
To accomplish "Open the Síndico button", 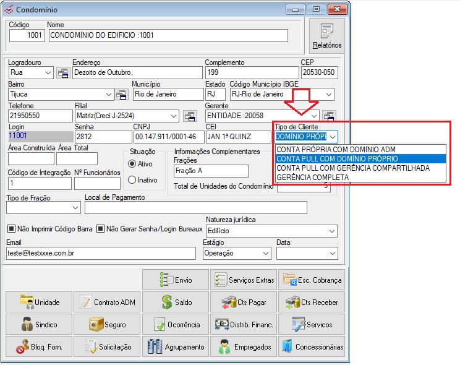I will (x=40, y=325).
